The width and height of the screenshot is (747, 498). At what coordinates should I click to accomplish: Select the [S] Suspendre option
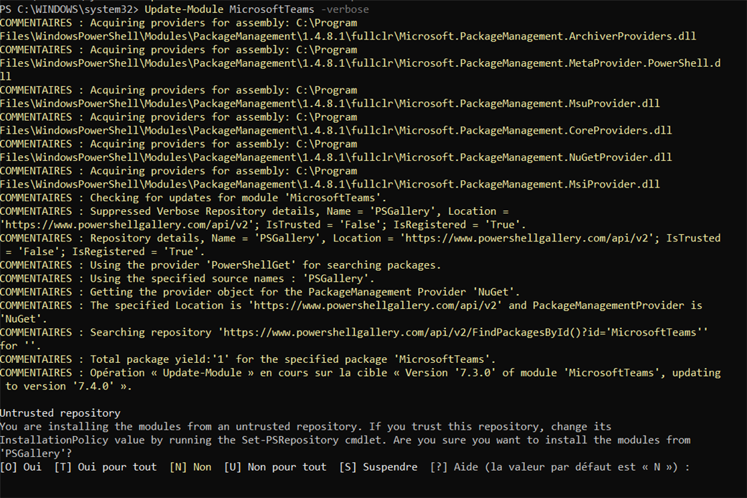(x=379, y=467)
